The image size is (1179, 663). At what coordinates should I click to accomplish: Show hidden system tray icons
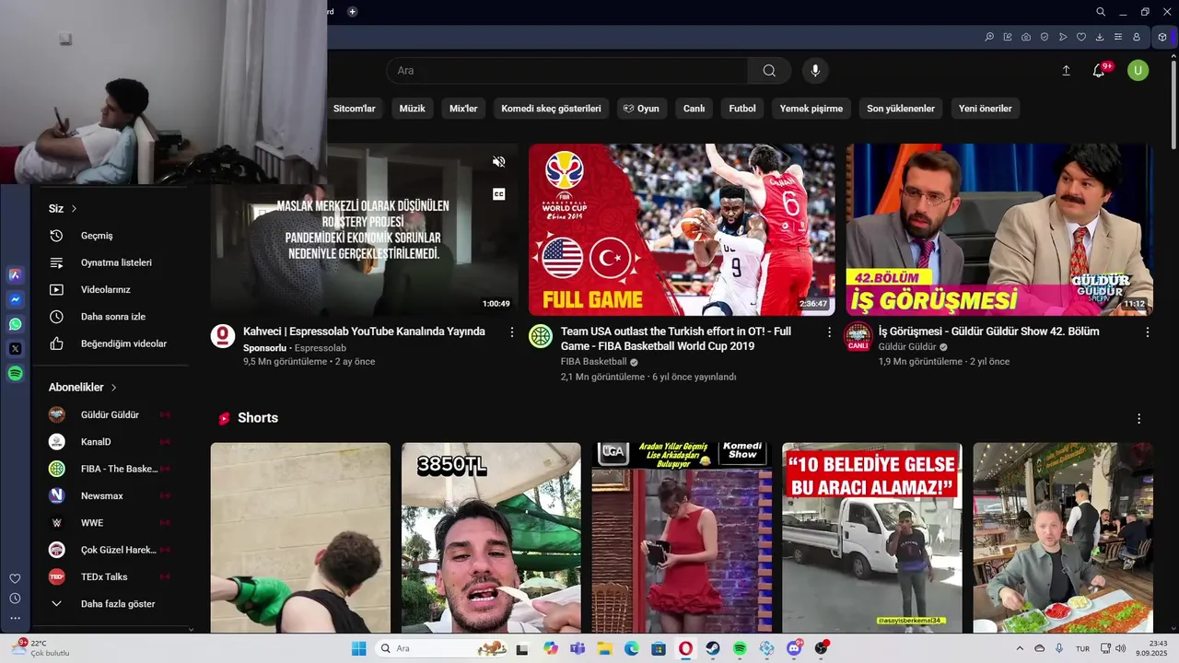pos(1020,648)
